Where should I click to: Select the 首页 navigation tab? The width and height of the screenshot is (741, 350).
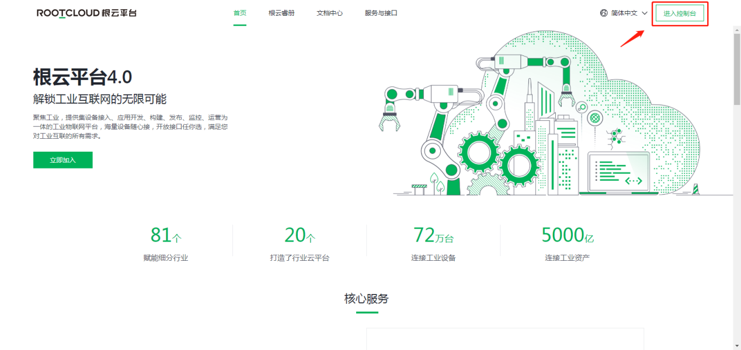coord(239,13)
